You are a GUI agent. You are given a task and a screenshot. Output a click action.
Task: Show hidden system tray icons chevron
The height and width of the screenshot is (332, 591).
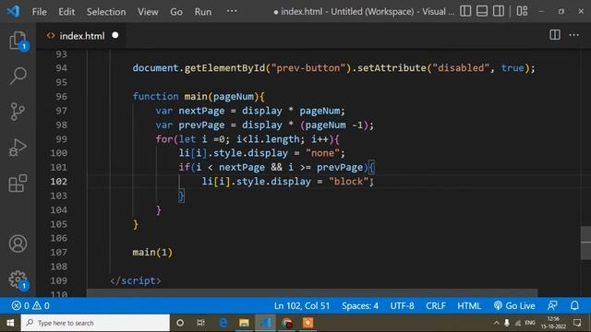(497, 323)
